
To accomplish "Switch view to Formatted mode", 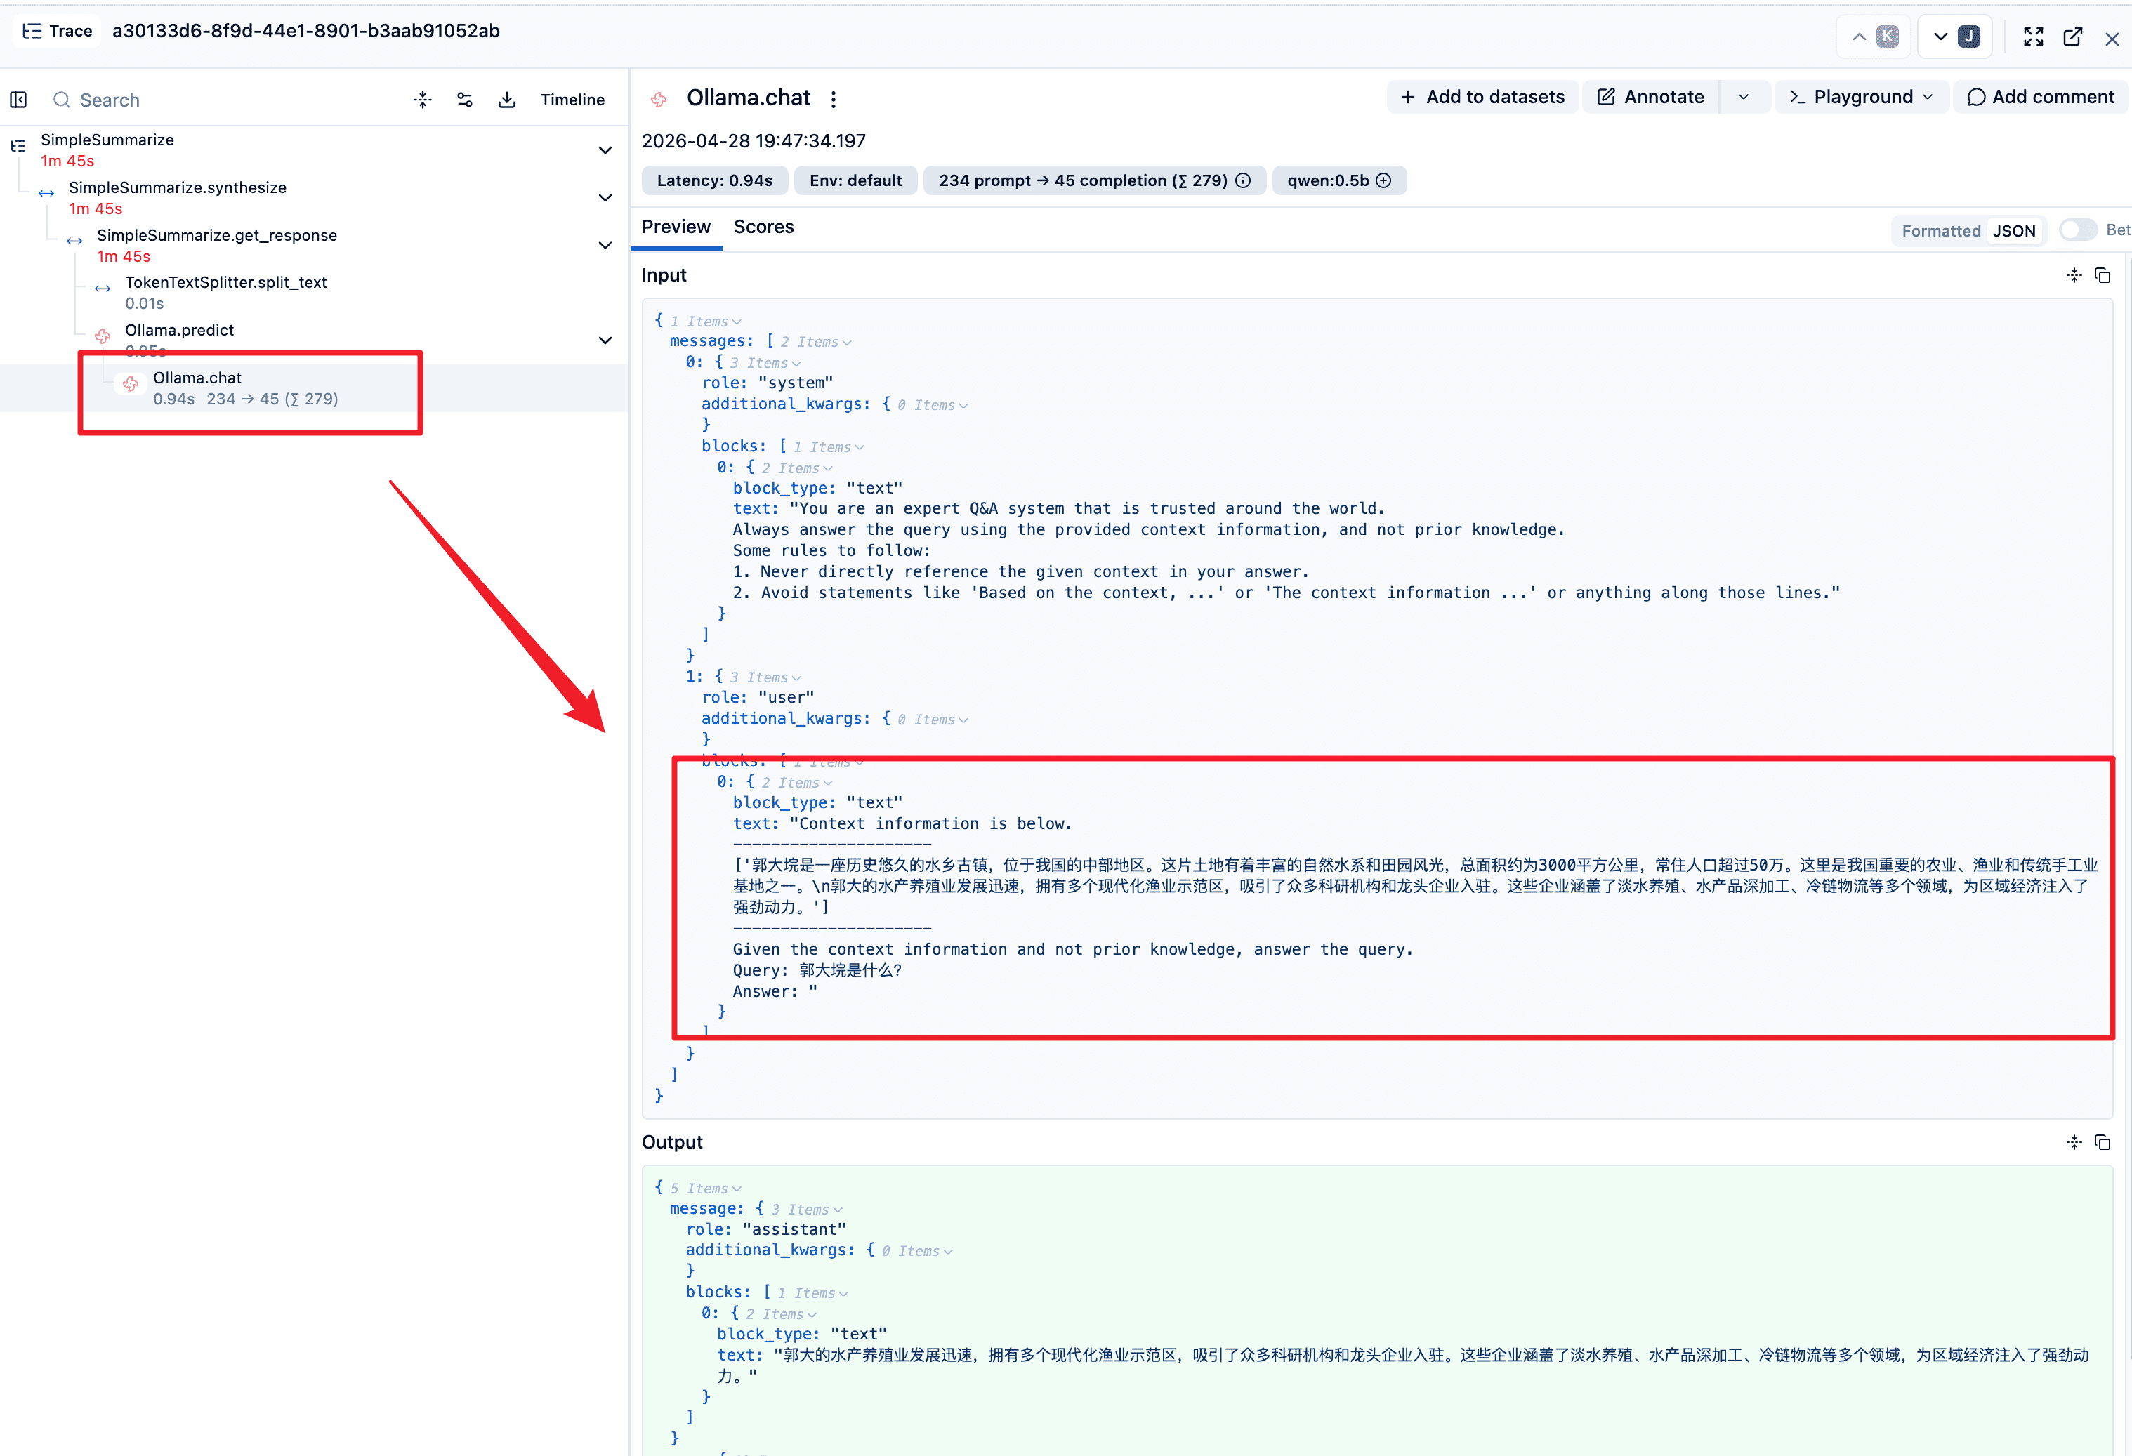I will [1940, 231].
